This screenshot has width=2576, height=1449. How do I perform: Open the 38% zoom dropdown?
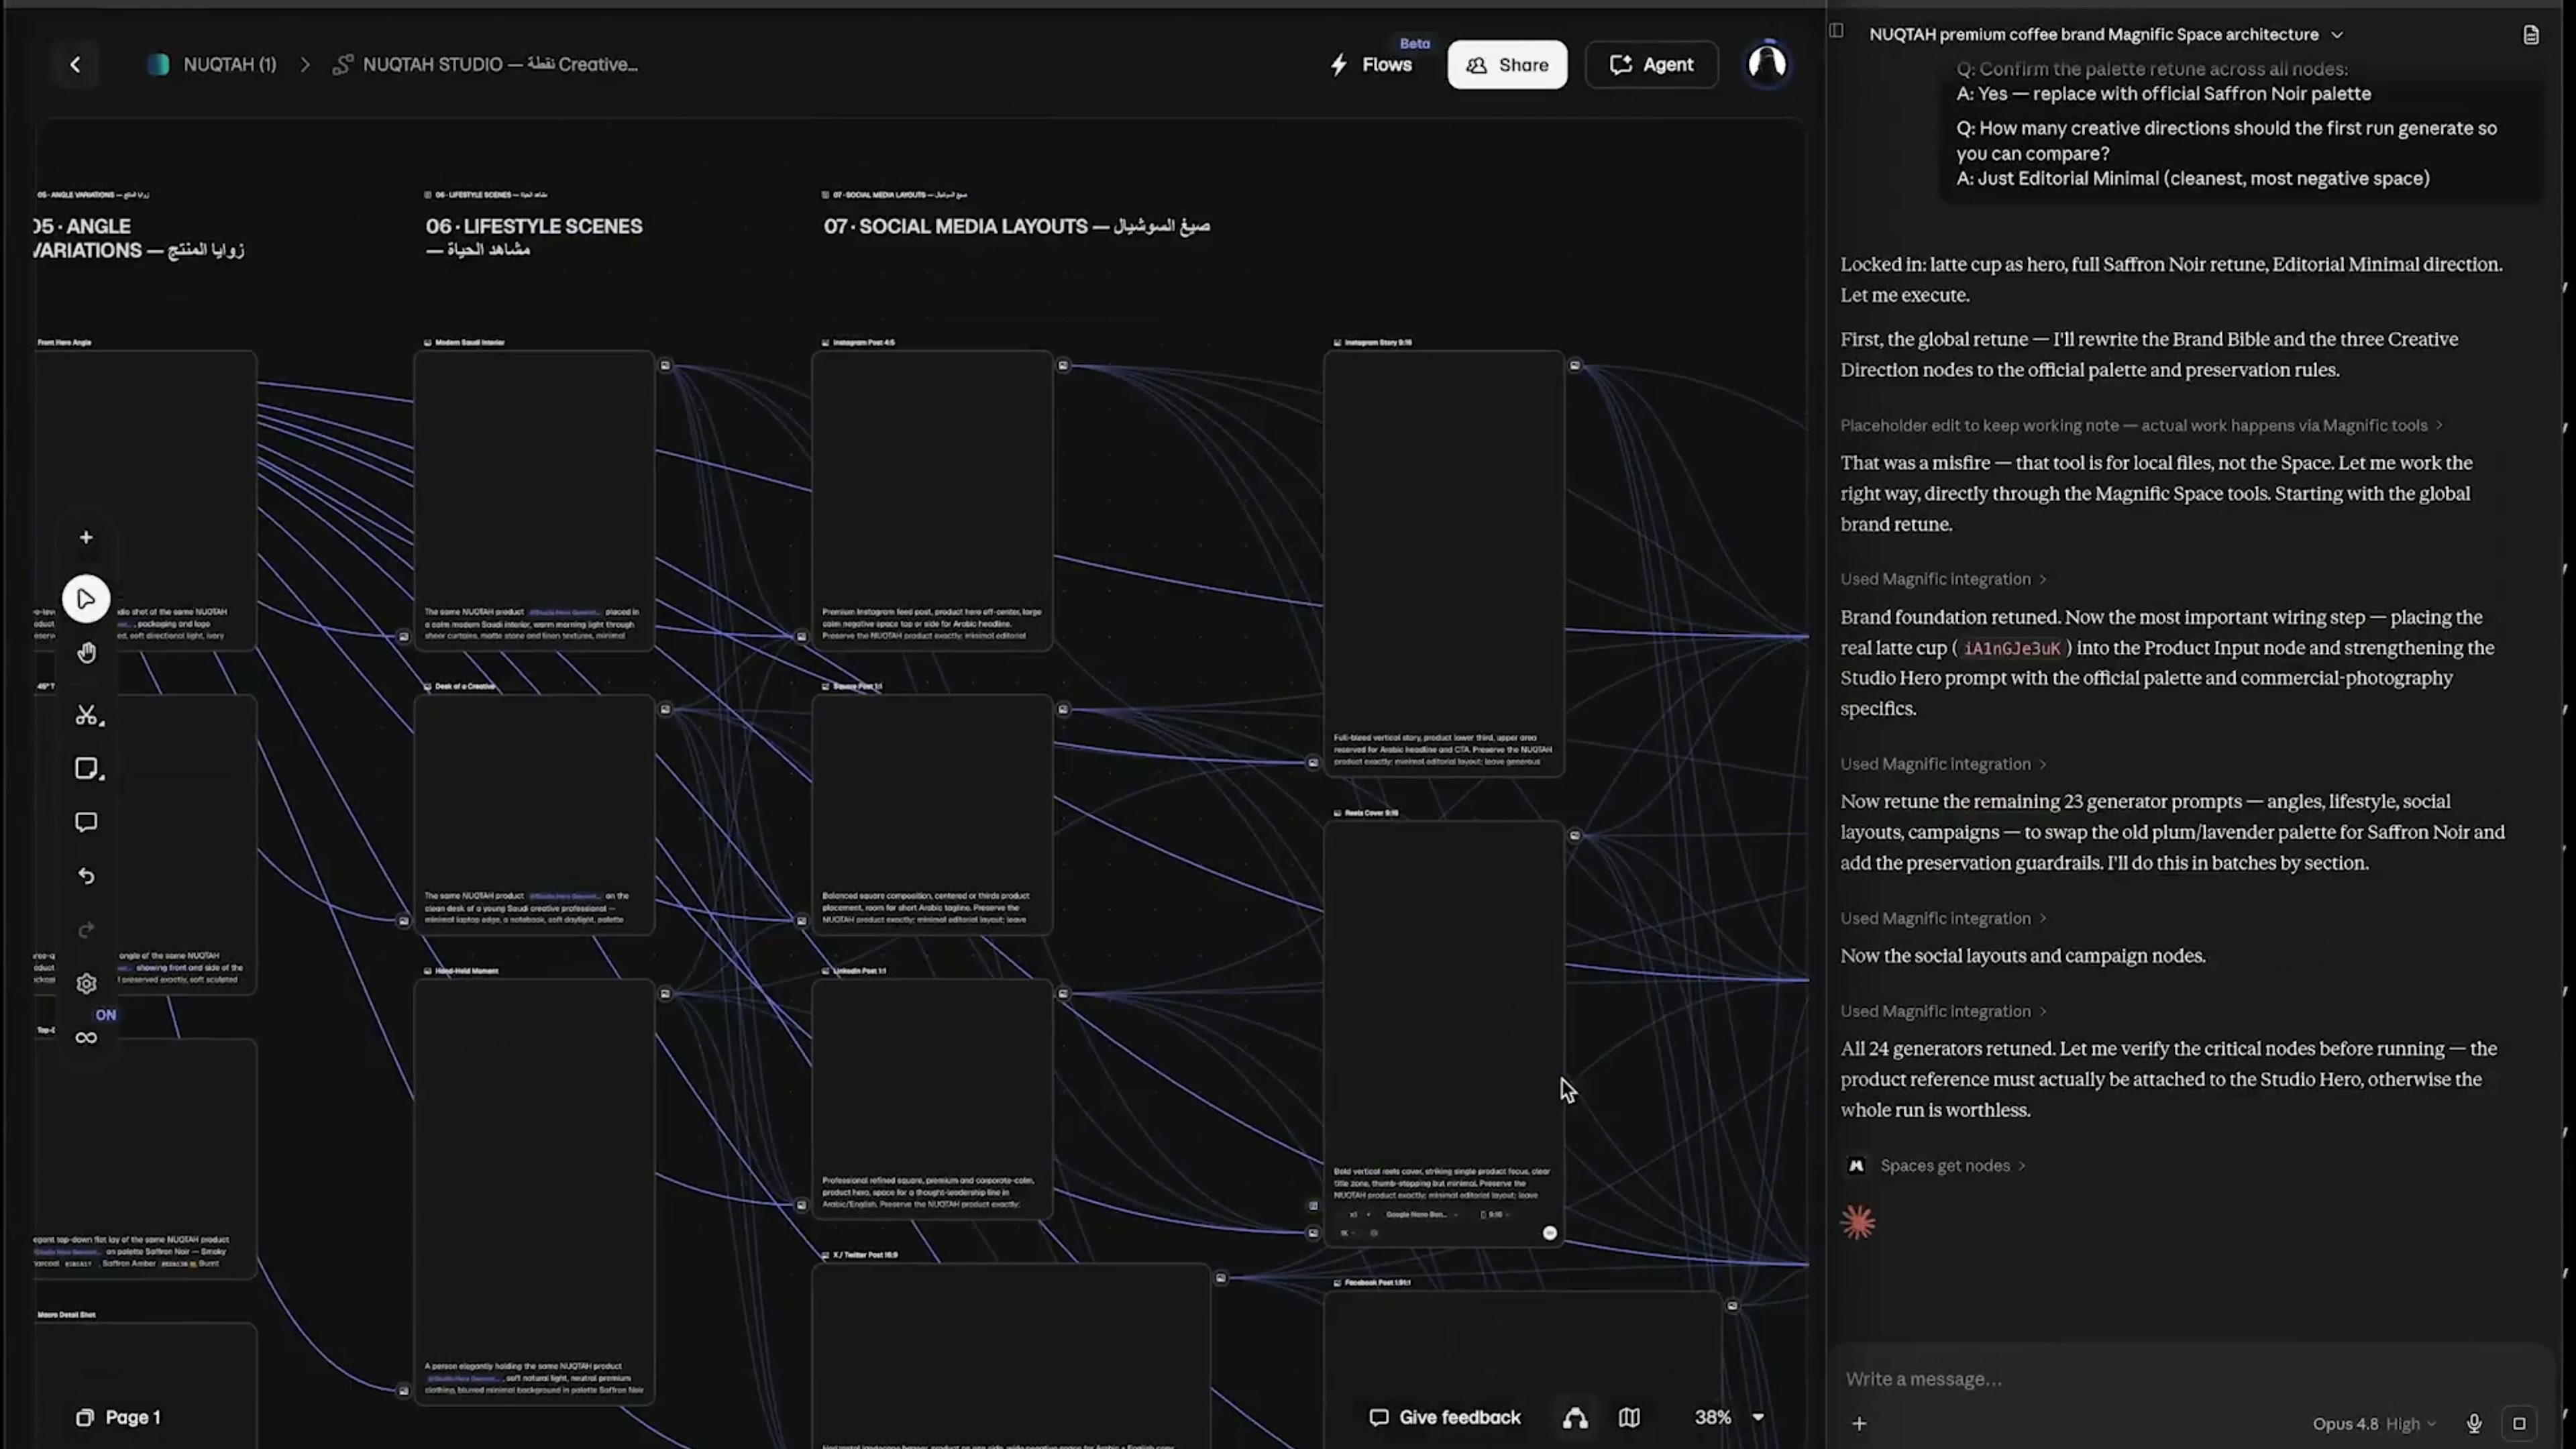pos(1729,1417)
